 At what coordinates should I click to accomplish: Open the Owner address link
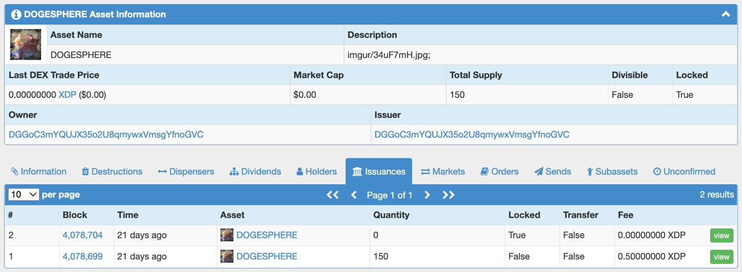pos(106,135)
